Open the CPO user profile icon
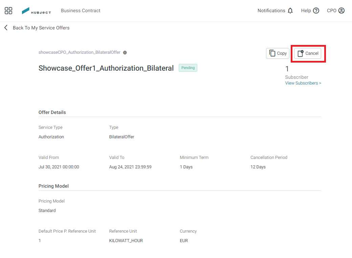352x258 pixels. [342, 10]
